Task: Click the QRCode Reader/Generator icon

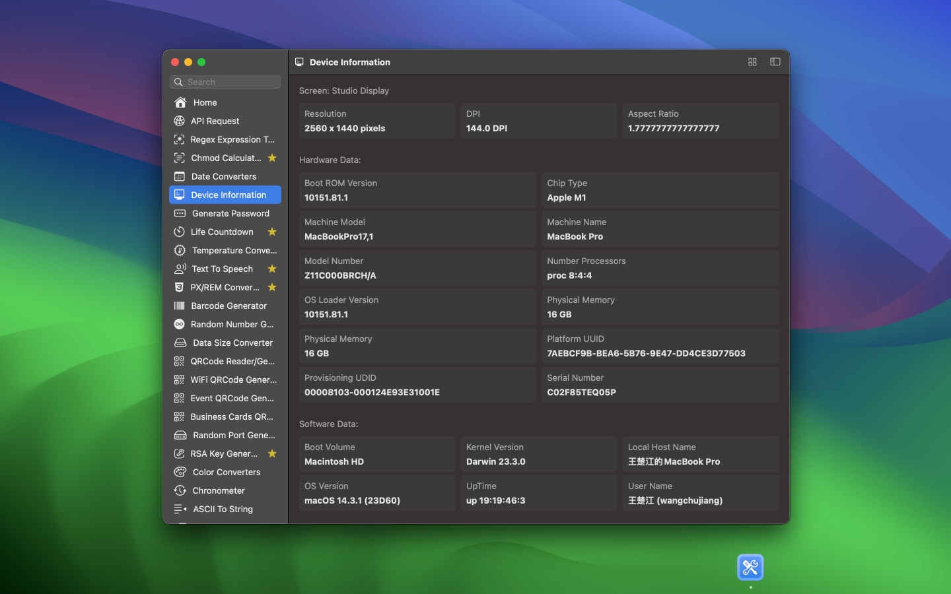Action: (x=179, y=361)
